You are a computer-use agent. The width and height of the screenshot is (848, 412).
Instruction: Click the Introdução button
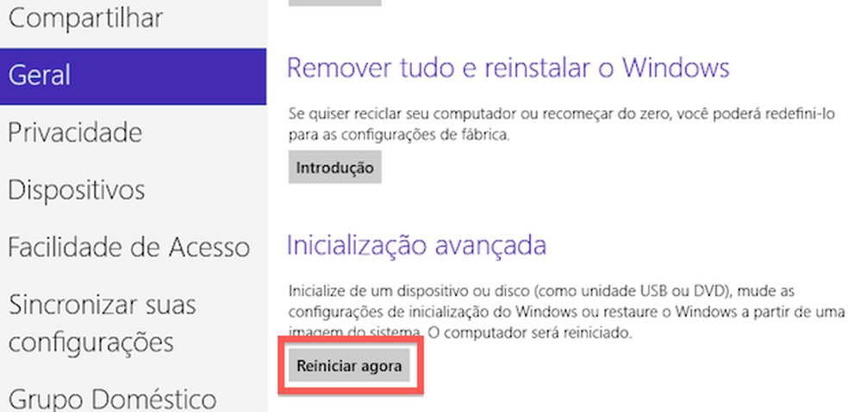[x=334, y=168]
